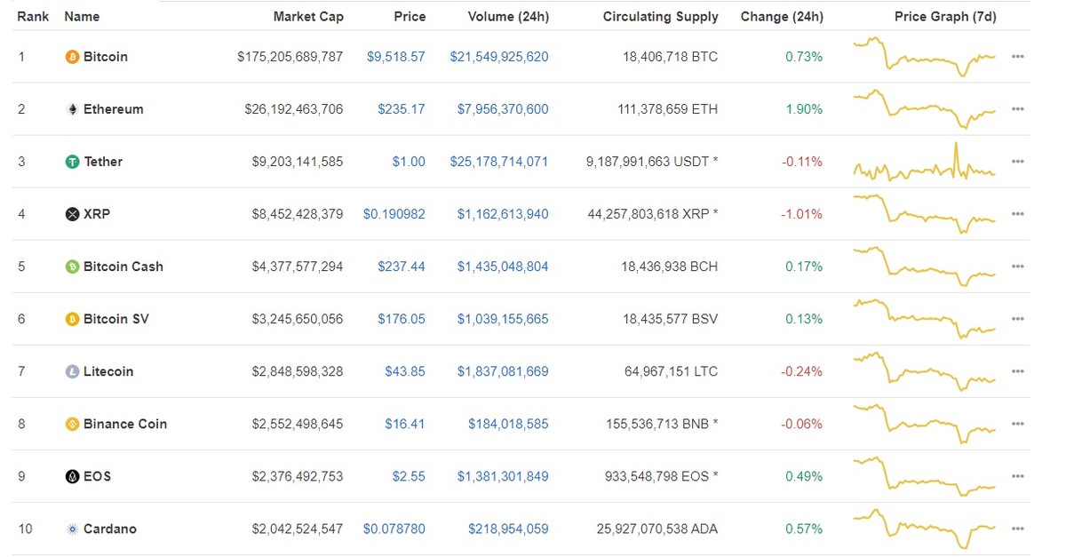This screenshot has width=1066, height=557.
Task: Open the options menu for Tether row
Action: [x=1018, y=161]
